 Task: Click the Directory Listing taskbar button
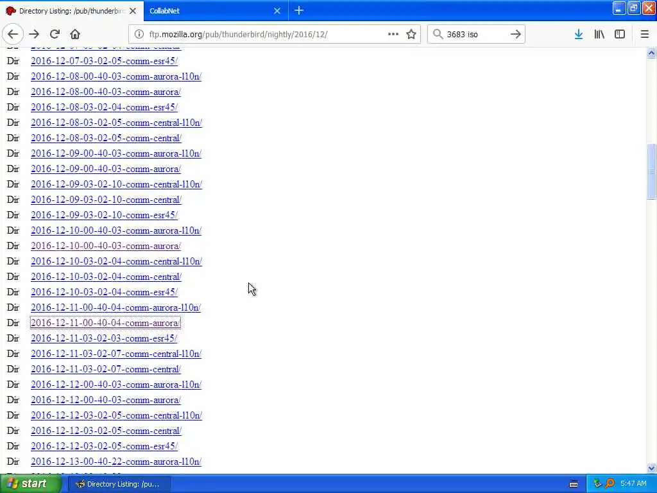pyautogui.click(x=118, y=484)
